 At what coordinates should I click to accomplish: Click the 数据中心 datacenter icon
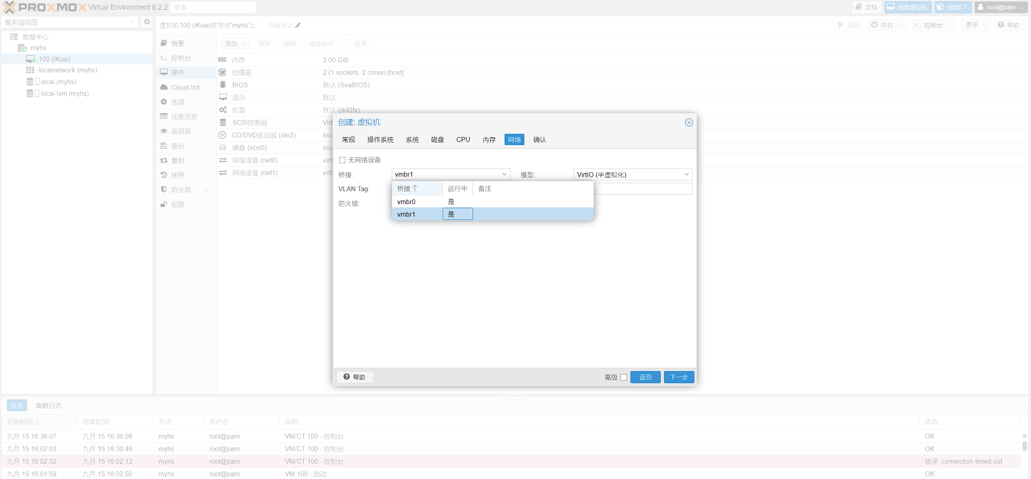point(14,37)
